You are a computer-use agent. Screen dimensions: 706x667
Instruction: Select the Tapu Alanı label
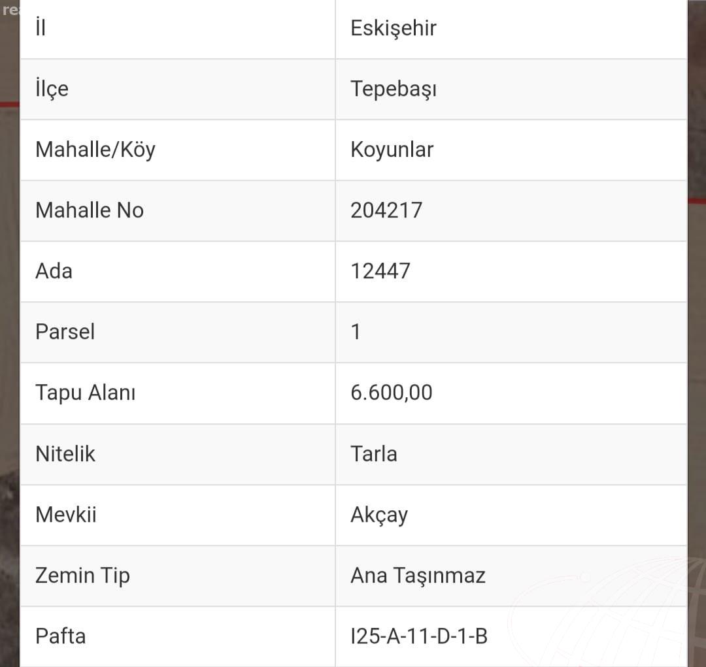85,393
